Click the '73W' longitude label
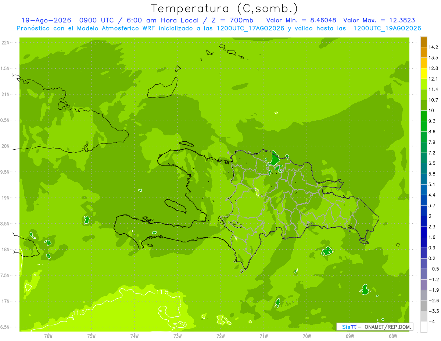This screenshot has width=441, height=341. 178,336
